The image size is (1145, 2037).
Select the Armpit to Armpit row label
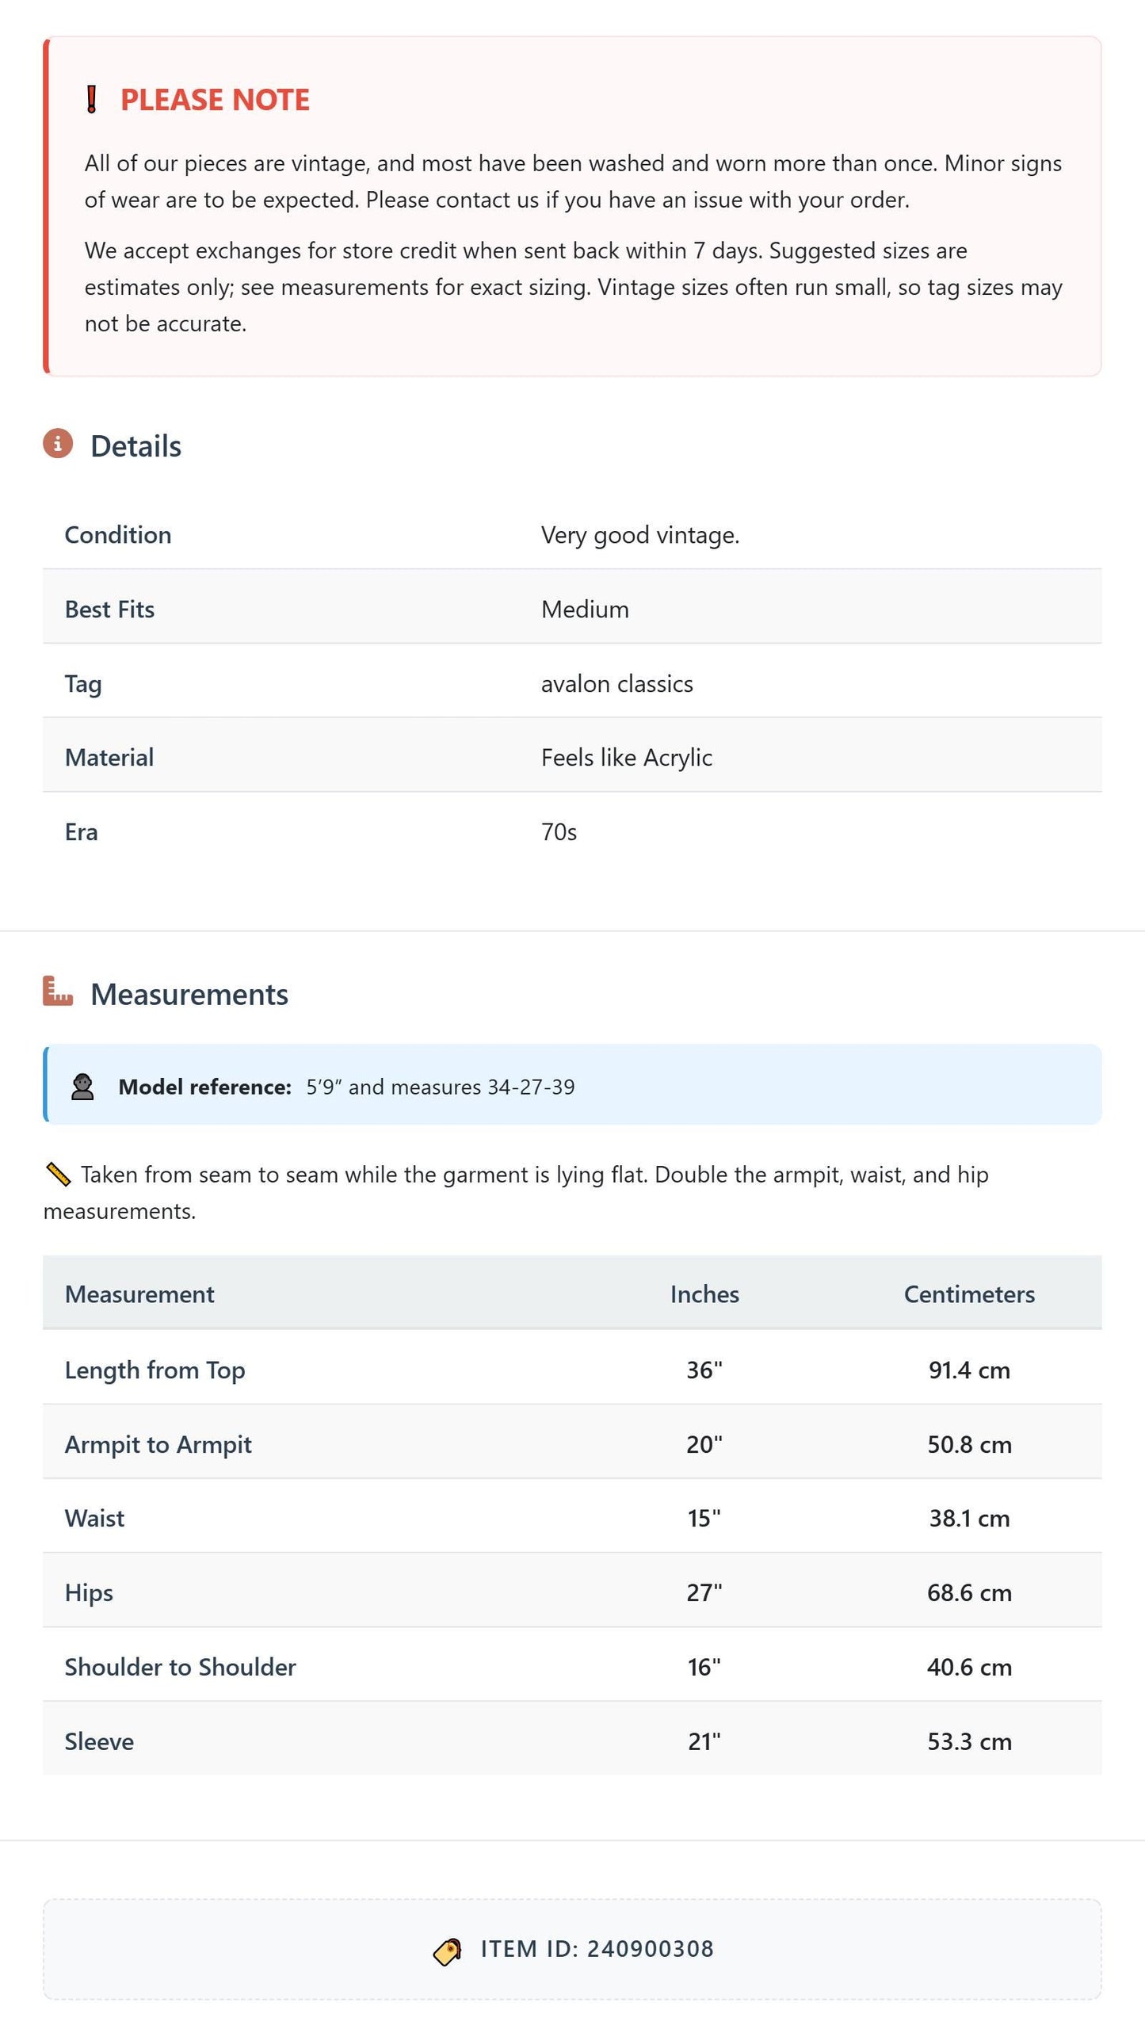point(158,1445)
